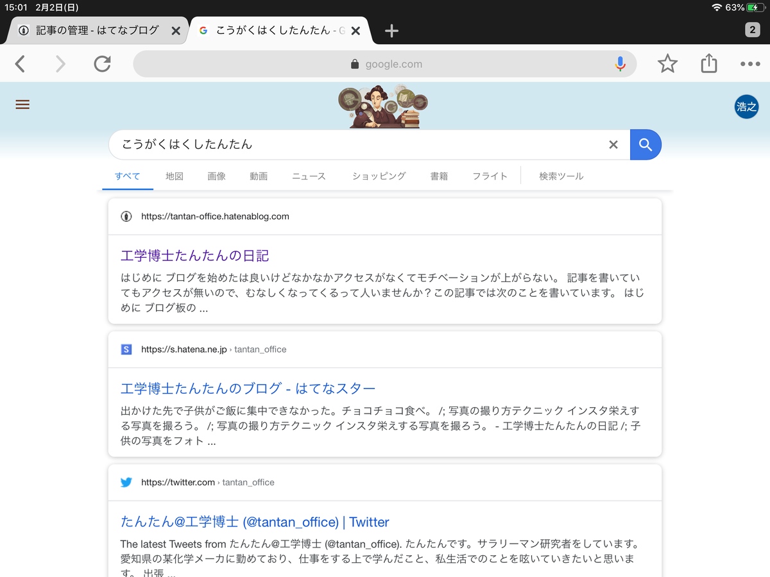
Task: Open 検索ツール options
Action: tap(561, 176)
